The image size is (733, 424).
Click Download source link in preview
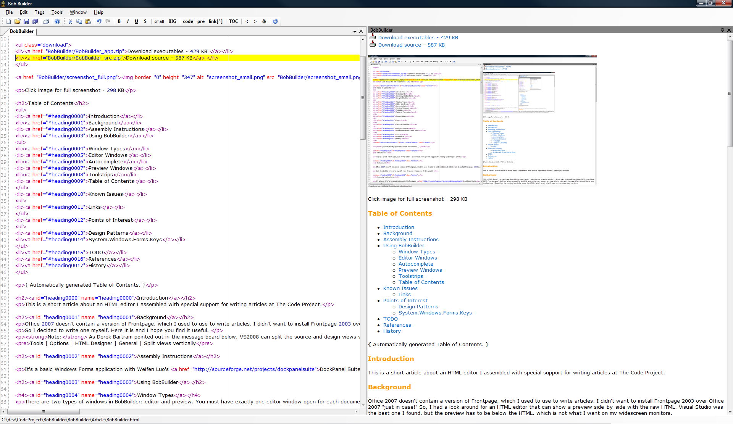click(x=411, y=45)
